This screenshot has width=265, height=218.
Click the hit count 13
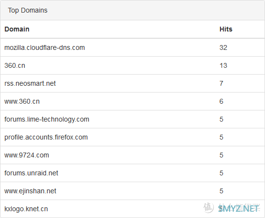pyautogui.click(x=223, y=65)
